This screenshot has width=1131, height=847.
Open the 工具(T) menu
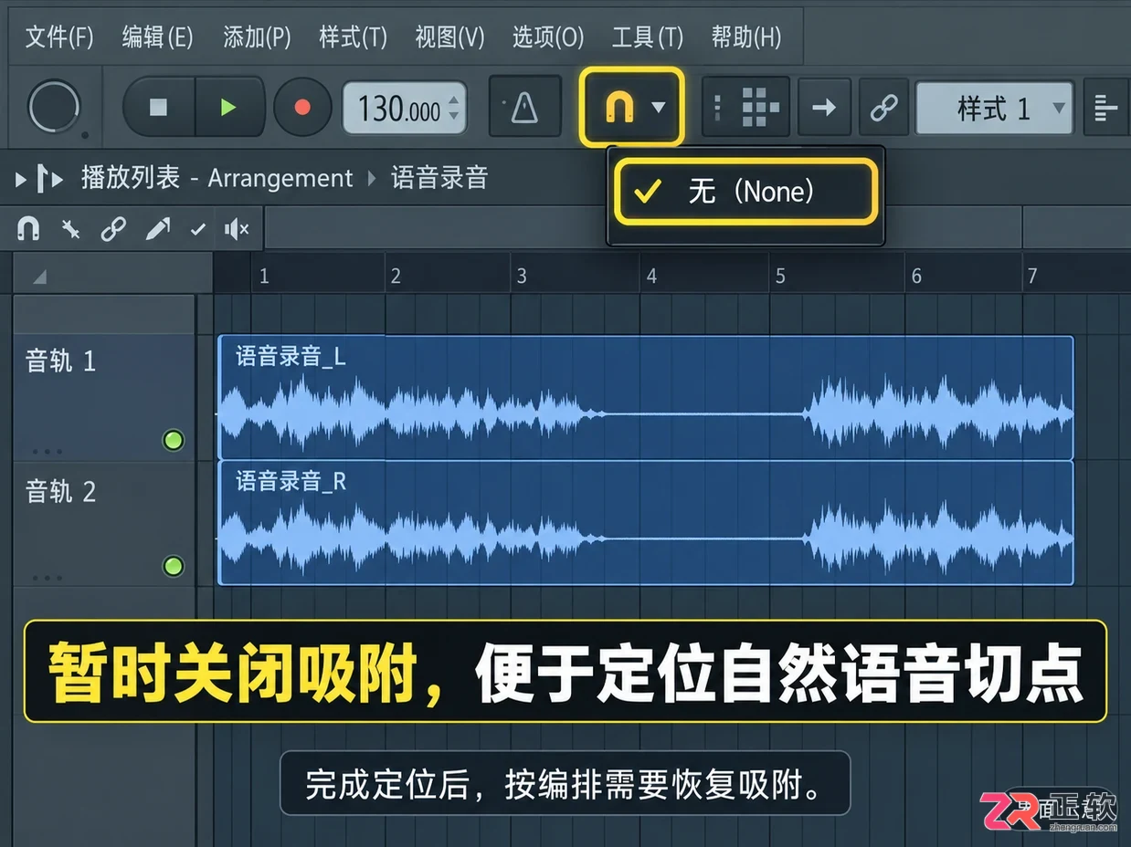coord(647,37)
